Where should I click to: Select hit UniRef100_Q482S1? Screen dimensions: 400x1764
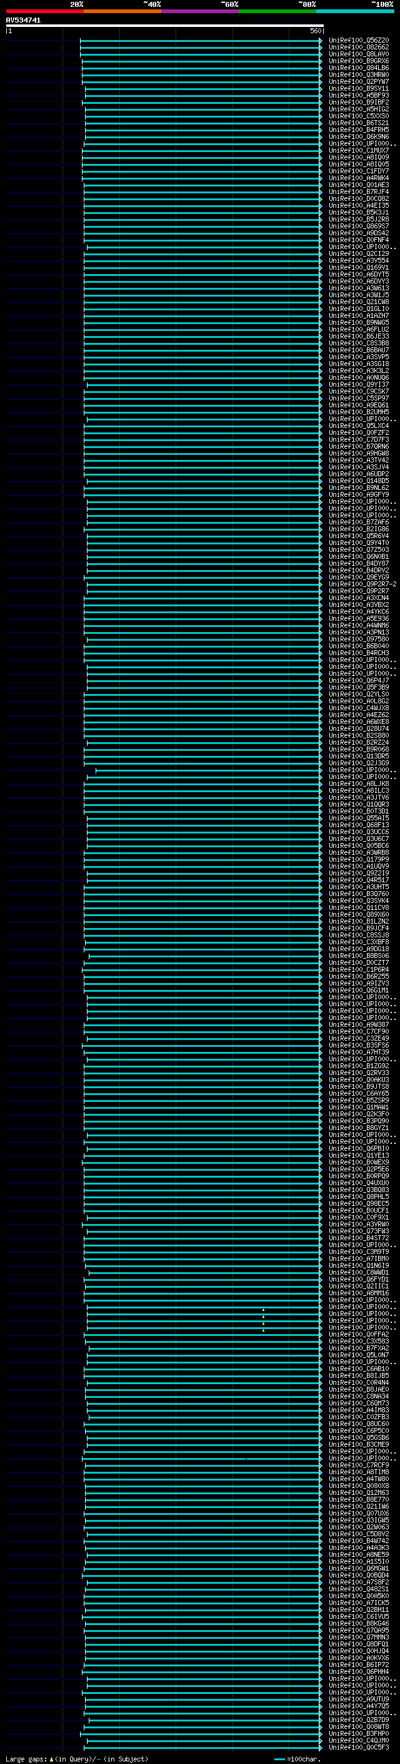[x=359, y=1589]
